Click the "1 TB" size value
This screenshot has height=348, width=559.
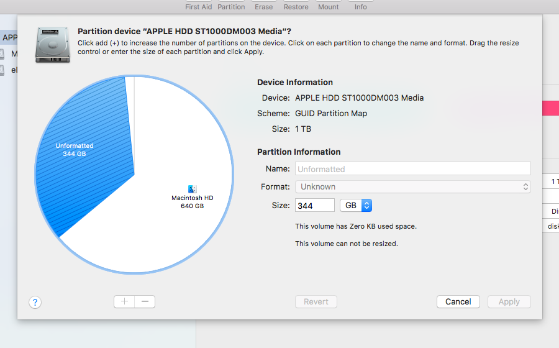(303, 129)
